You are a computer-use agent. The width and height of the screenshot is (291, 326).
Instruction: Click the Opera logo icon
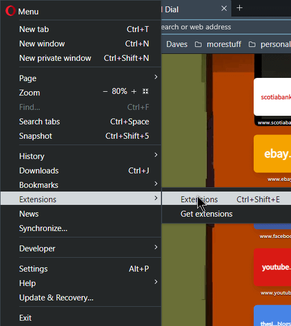click(10, 11)
